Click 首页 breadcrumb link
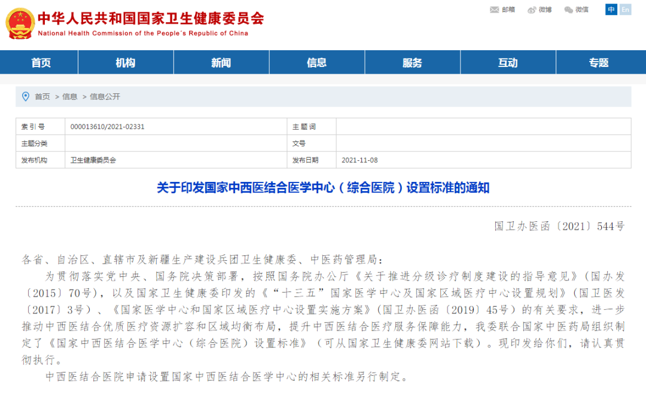This screenshot has height=393, width=646. tap(42, 96)
